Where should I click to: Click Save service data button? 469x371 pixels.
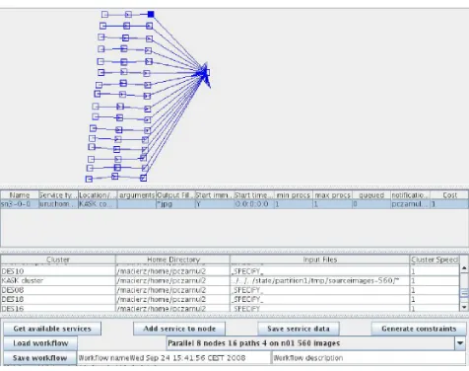click(x=299, y=329)
